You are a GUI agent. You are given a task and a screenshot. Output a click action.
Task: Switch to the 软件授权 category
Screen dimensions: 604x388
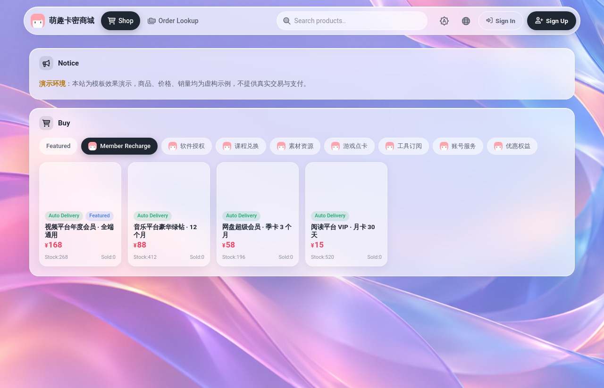186,146
